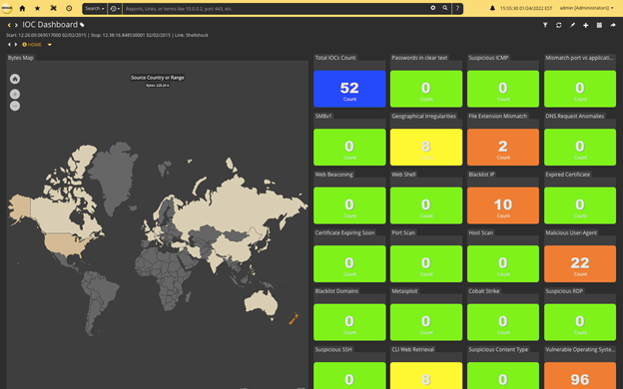The image size is (623, 389).
Task: Open Malicious User-Agent tile showing 22
Action: pyautogui.click(x=580, y=264)
